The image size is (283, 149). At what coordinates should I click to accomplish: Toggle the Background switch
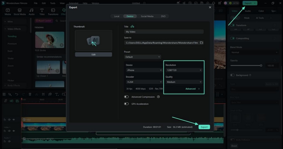click(x=232, y=75)
